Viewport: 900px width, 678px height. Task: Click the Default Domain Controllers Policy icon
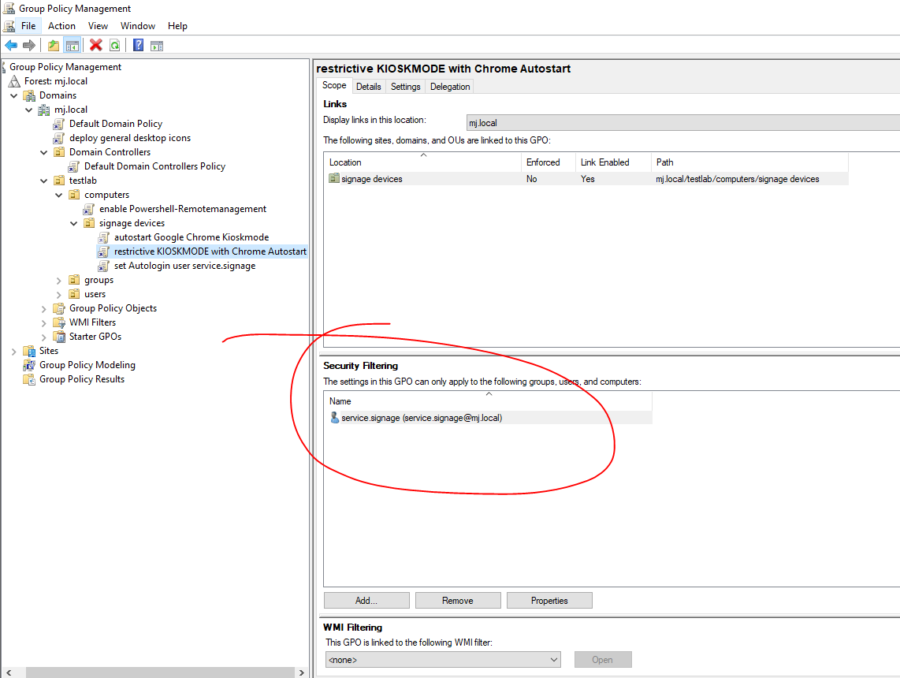pos(73,166)
